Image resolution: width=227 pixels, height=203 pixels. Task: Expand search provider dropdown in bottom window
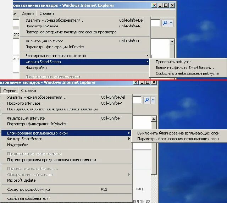[x=153, y=100]
